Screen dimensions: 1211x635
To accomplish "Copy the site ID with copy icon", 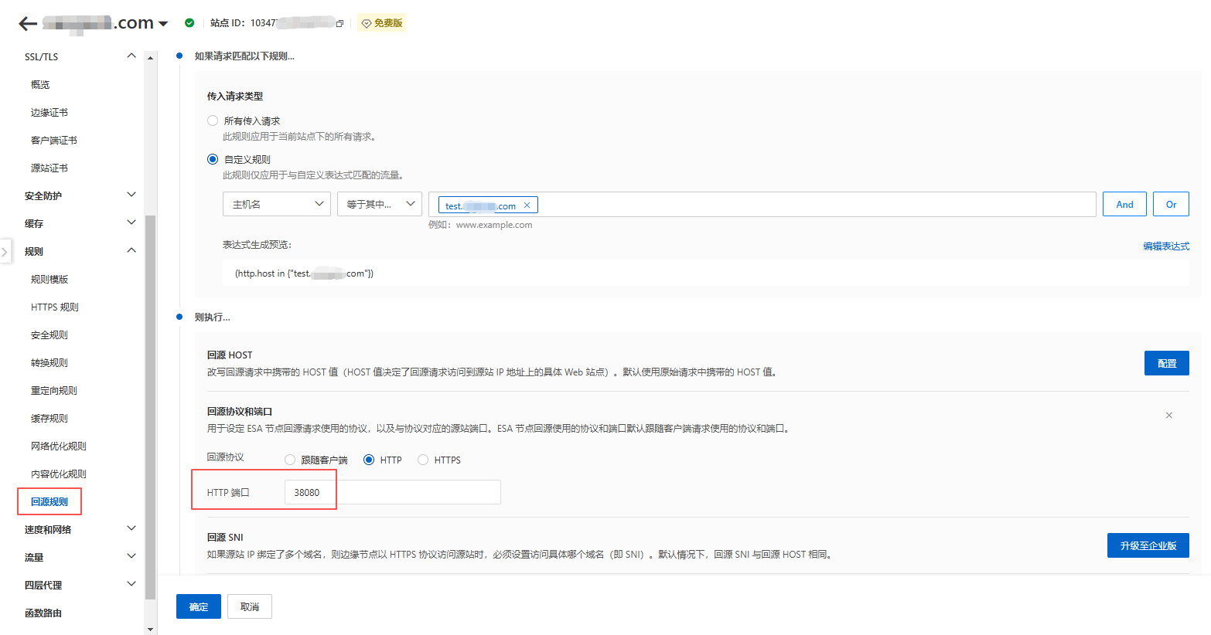I will tap(339, 24).
